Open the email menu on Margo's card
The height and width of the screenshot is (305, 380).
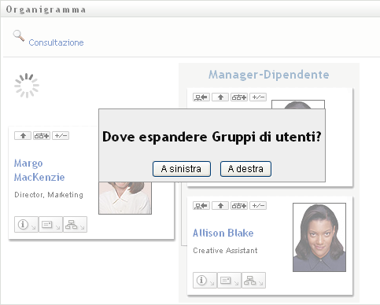pyautogui.click(x=50, y=224)
